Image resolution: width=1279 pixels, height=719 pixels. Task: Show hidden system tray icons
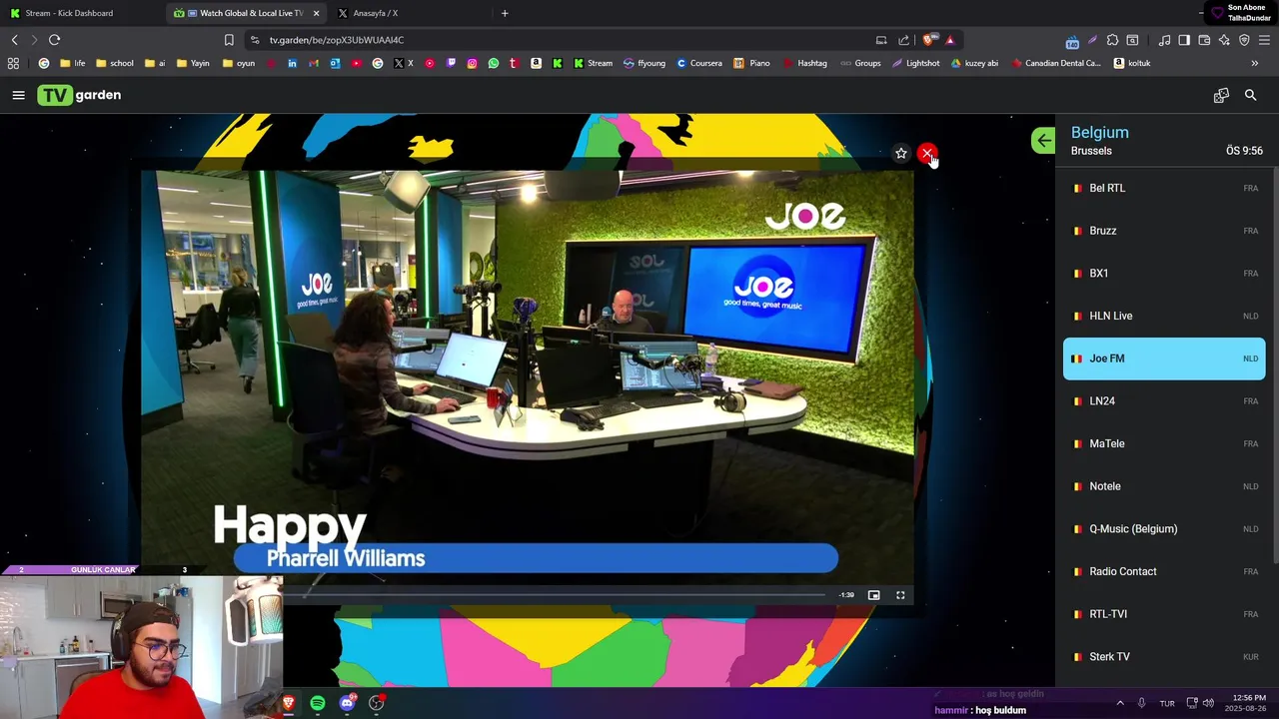point(1119,703)
